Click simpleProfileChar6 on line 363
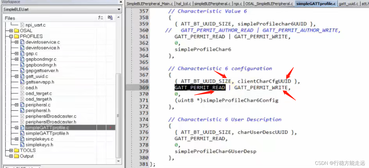 (203, 49)
